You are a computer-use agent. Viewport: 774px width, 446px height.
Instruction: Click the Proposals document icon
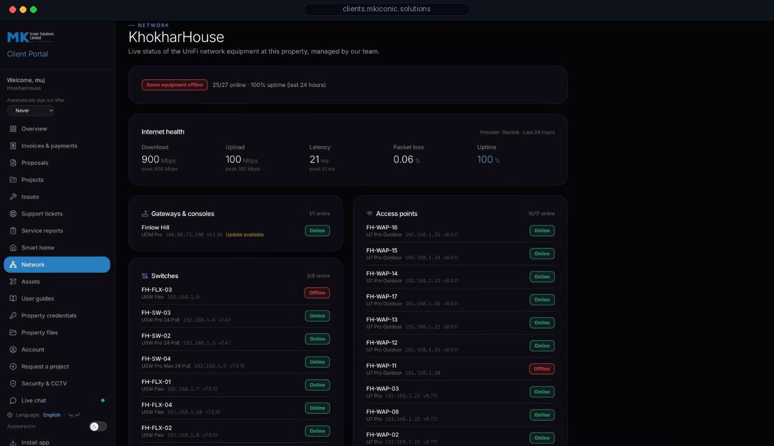coord(13,163)
